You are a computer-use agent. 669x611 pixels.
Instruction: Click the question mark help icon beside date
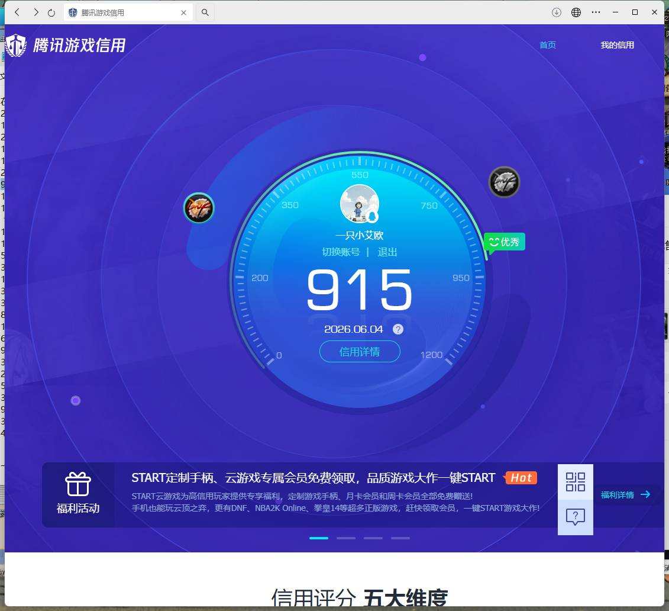click(x=398, y=329)
